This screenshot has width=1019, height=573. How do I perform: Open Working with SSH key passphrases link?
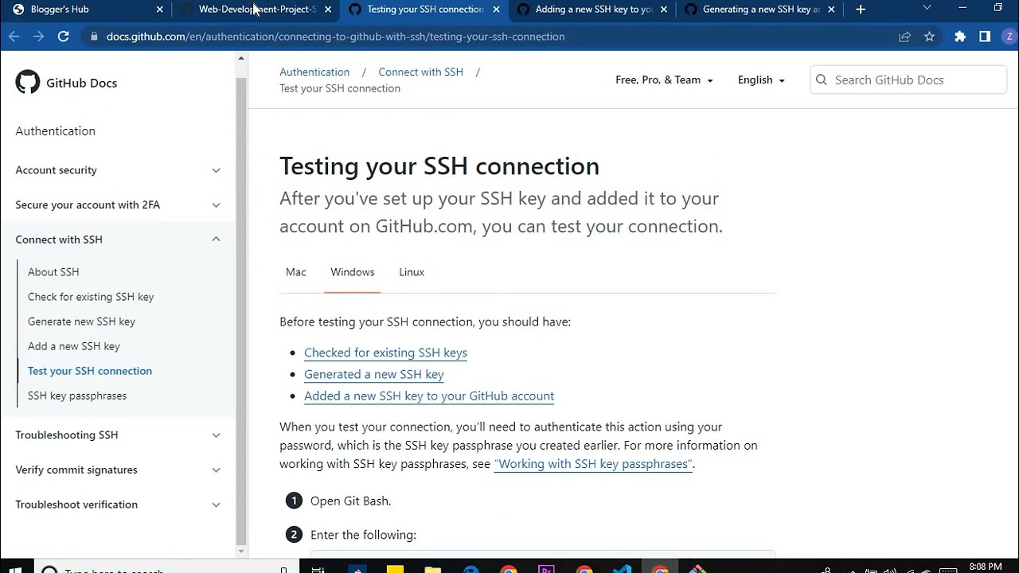pos(594,464)
